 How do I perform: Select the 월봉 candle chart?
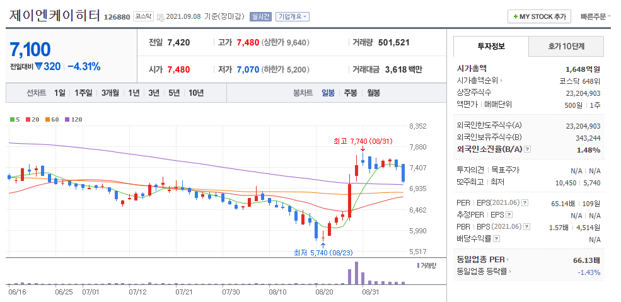[373, 93]
